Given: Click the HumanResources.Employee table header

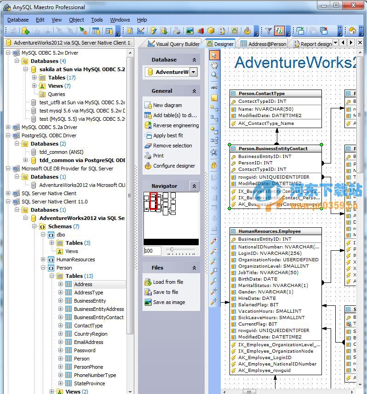Looking at the screenshot, I should (x=275, y=231).
